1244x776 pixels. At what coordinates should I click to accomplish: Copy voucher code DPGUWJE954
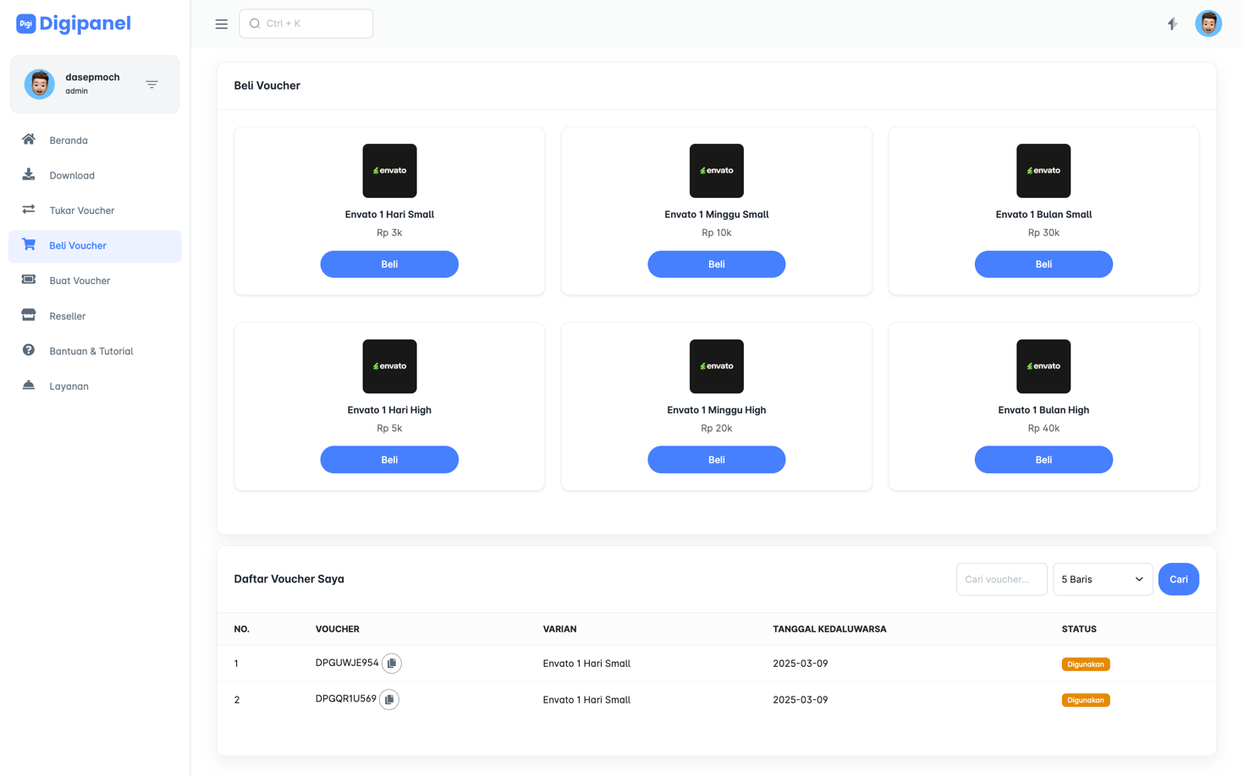click(392, 664)
